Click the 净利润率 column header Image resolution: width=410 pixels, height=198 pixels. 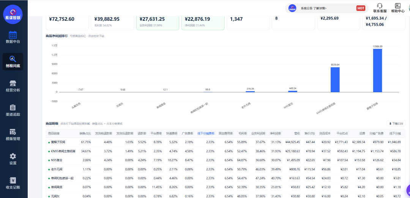pos(276,133)
